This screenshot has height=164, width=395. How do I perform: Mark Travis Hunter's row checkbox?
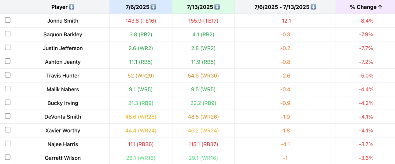(8, 75)
